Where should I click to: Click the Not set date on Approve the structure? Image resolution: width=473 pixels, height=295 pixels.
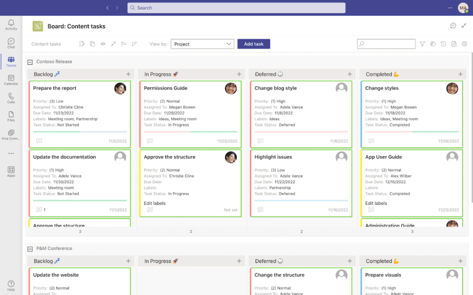[x=230, y=210]
